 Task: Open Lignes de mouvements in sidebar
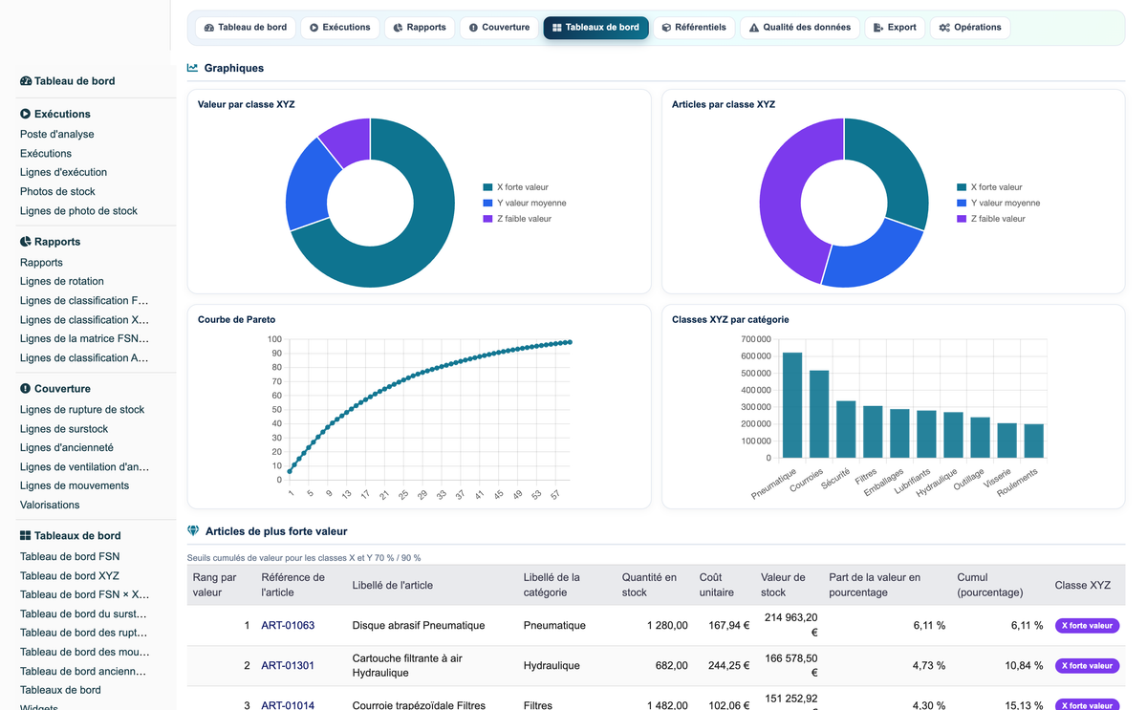click(x=75, y=486)
